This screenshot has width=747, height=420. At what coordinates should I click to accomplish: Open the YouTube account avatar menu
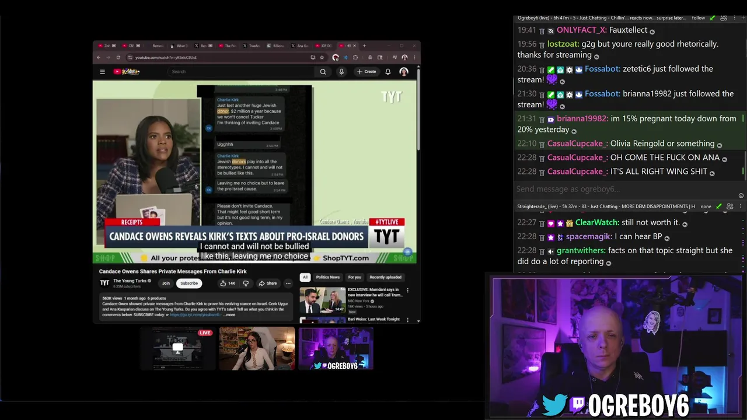pos(403,72)
